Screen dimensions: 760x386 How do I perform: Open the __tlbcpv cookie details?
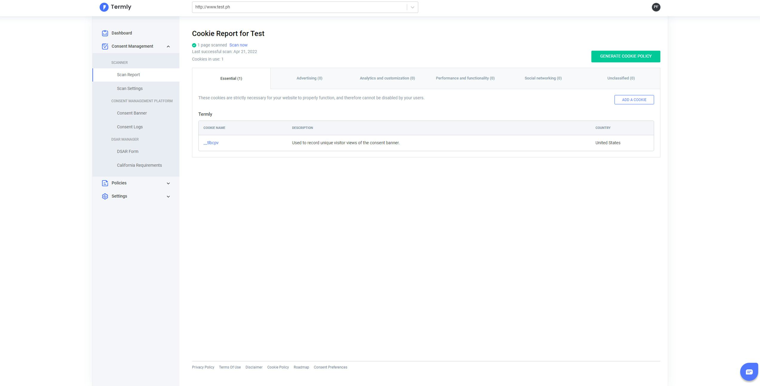pyautogui.click(x=211, y=143)
